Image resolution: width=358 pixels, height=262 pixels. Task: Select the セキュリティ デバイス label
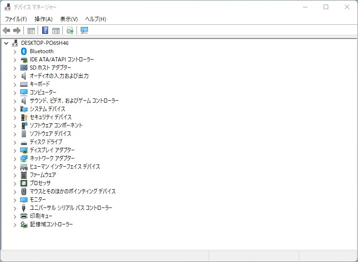tap(51, 117)
